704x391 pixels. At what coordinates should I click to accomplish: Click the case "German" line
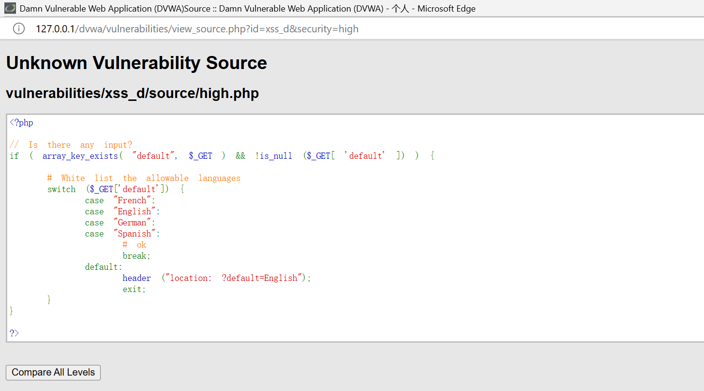[x=120, y=223]
